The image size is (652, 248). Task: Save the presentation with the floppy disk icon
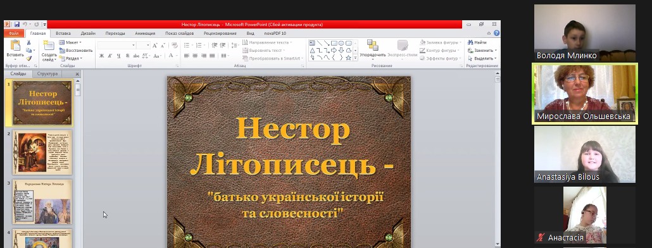pos(17,25)
